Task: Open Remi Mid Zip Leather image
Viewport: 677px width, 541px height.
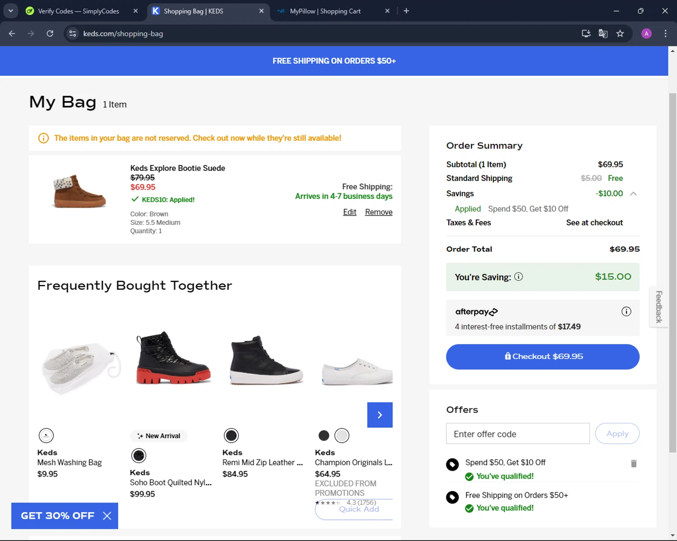Action: 266,360
